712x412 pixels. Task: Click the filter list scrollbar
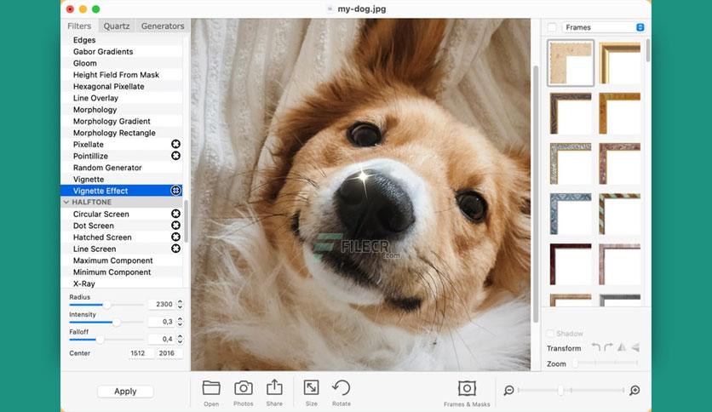[x=187, y=221]
